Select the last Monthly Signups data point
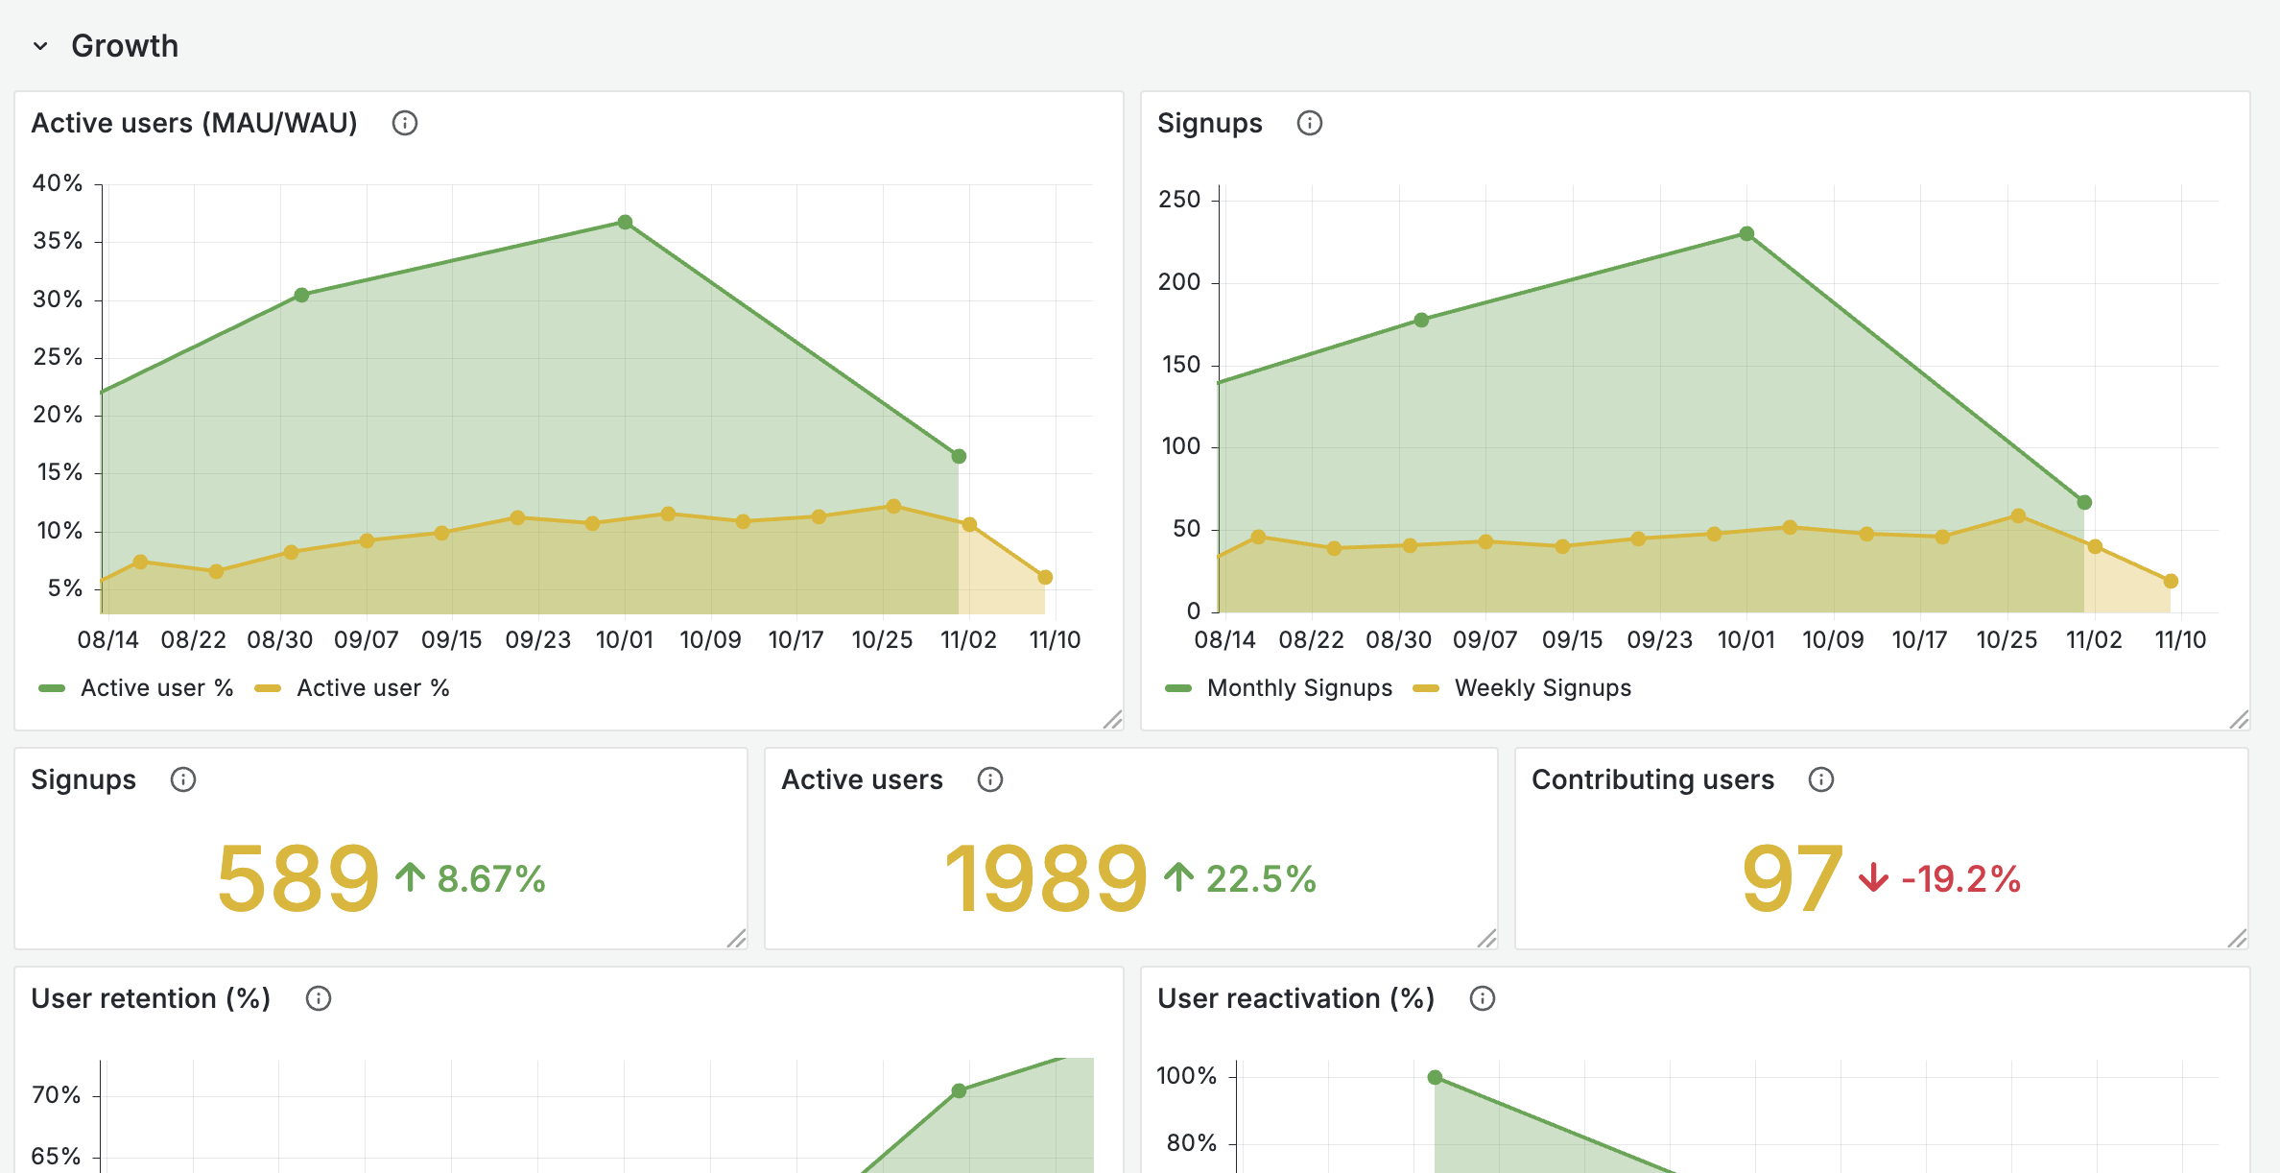 [2084, 502]
